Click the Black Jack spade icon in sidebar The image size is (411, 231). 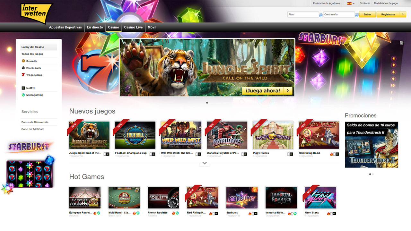pos(23,68)
